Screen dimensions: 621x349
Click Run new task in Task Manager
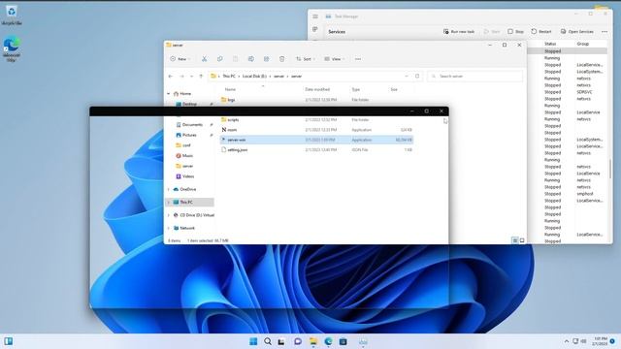click(x=459, y=31)
